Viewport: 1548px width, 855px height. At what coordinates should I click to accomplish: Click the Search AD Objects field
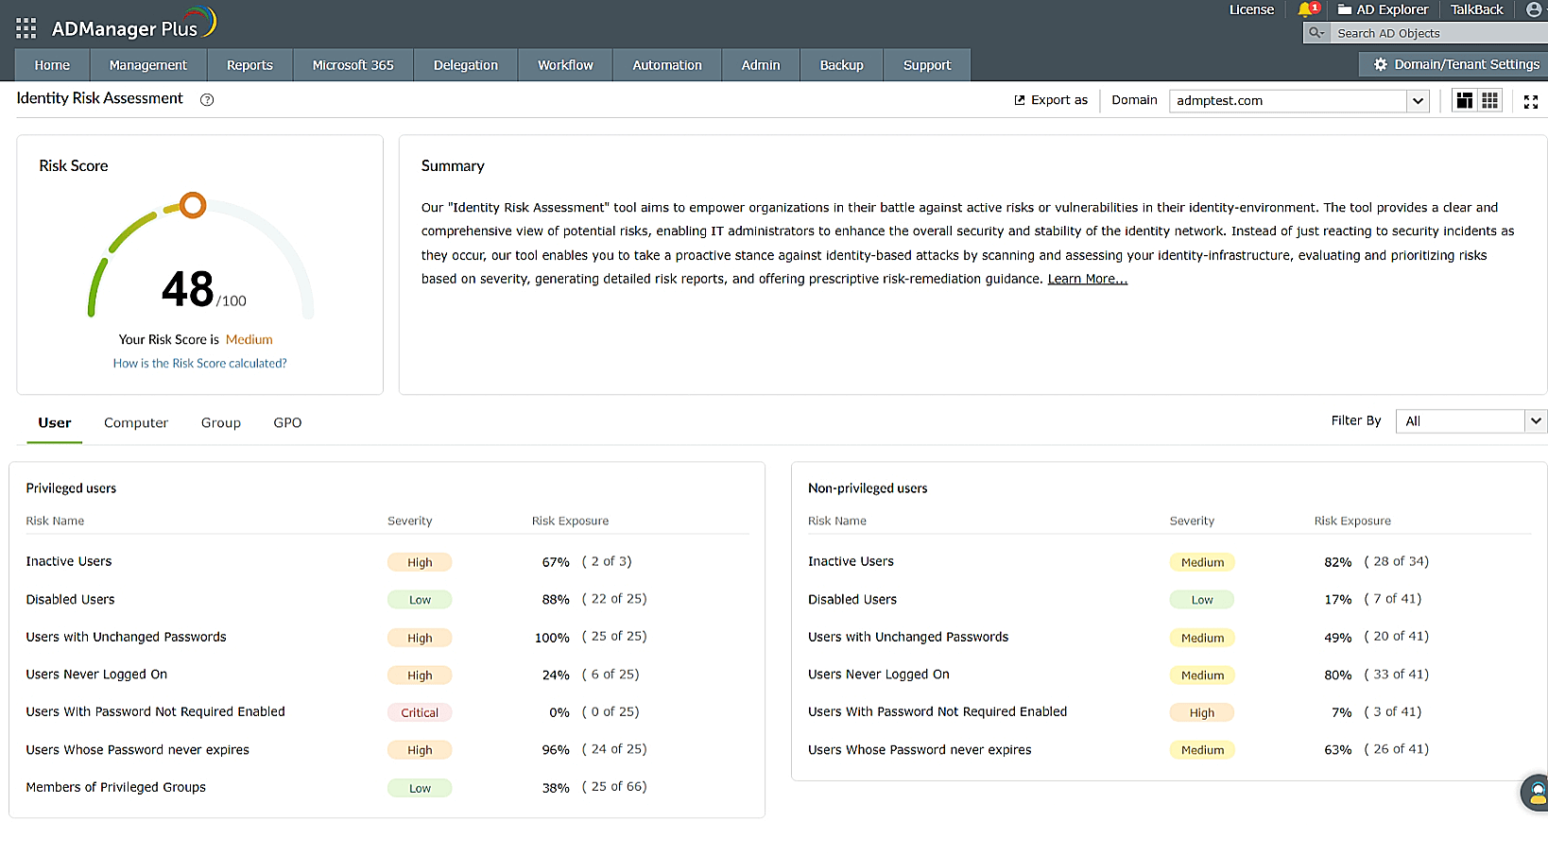(x=1399, y=32)
